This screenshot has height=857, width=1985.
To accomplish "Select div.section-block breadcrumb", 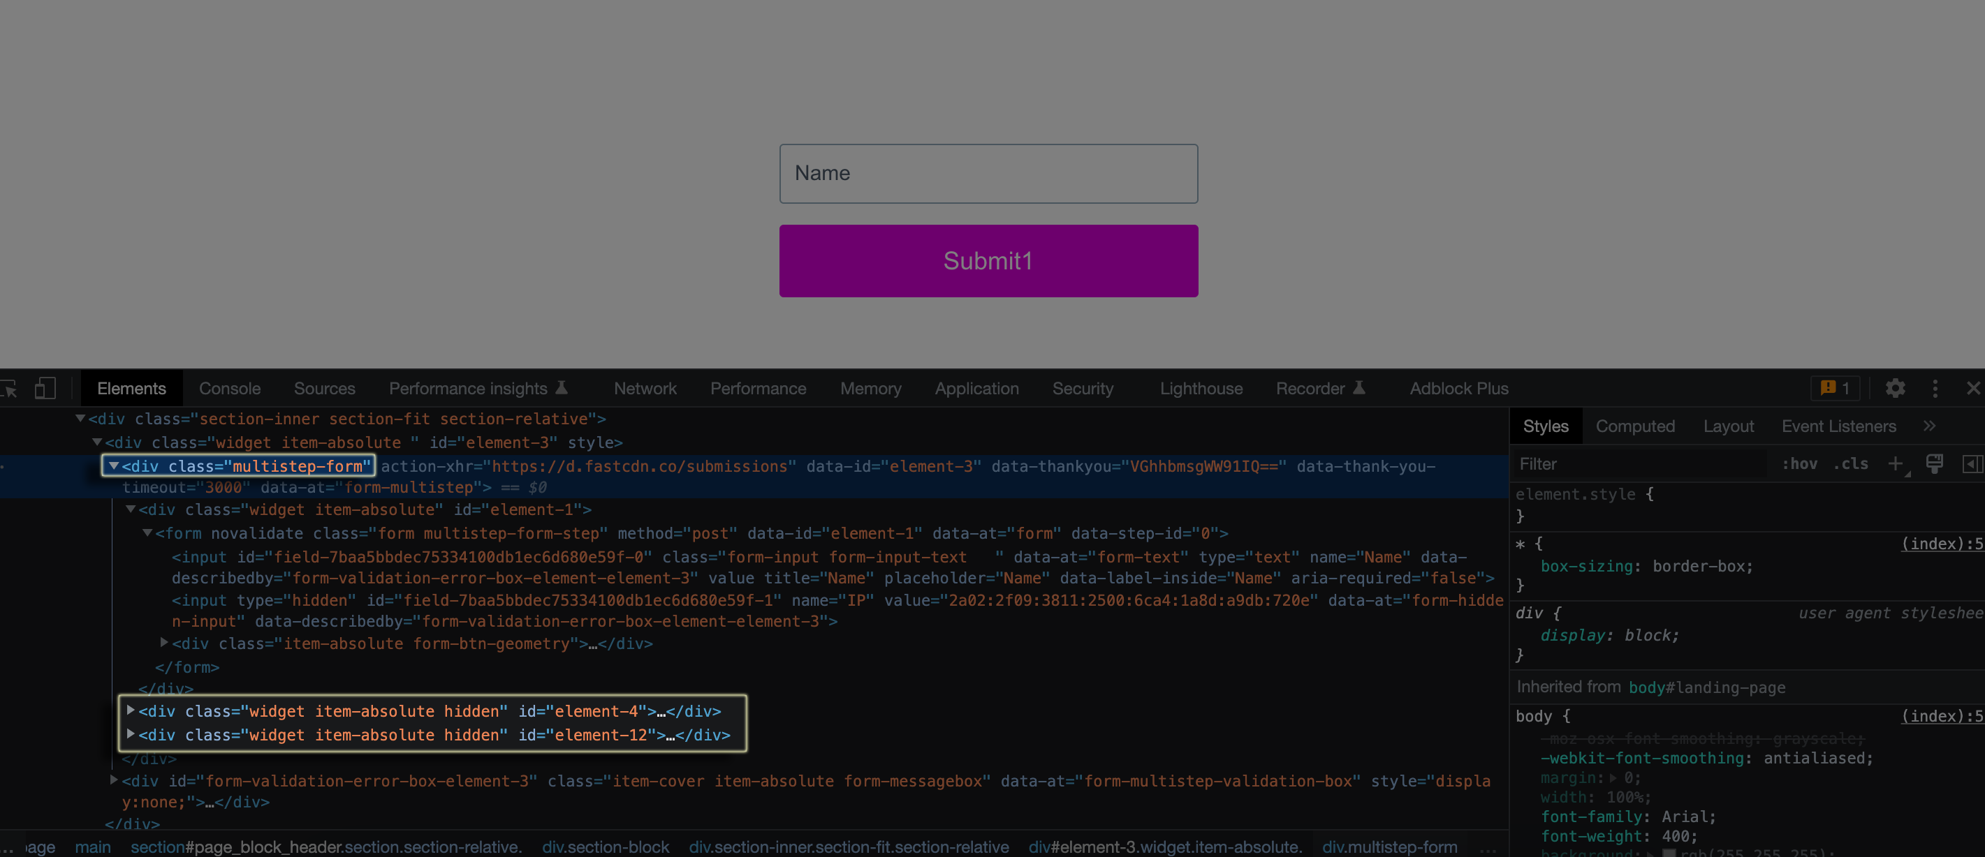I will coord(606,847).
